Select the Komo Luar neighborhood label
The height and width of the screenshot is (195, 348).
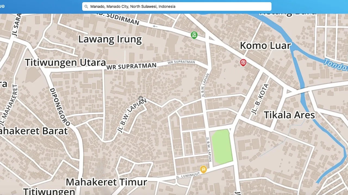click(x=265, y=45)
